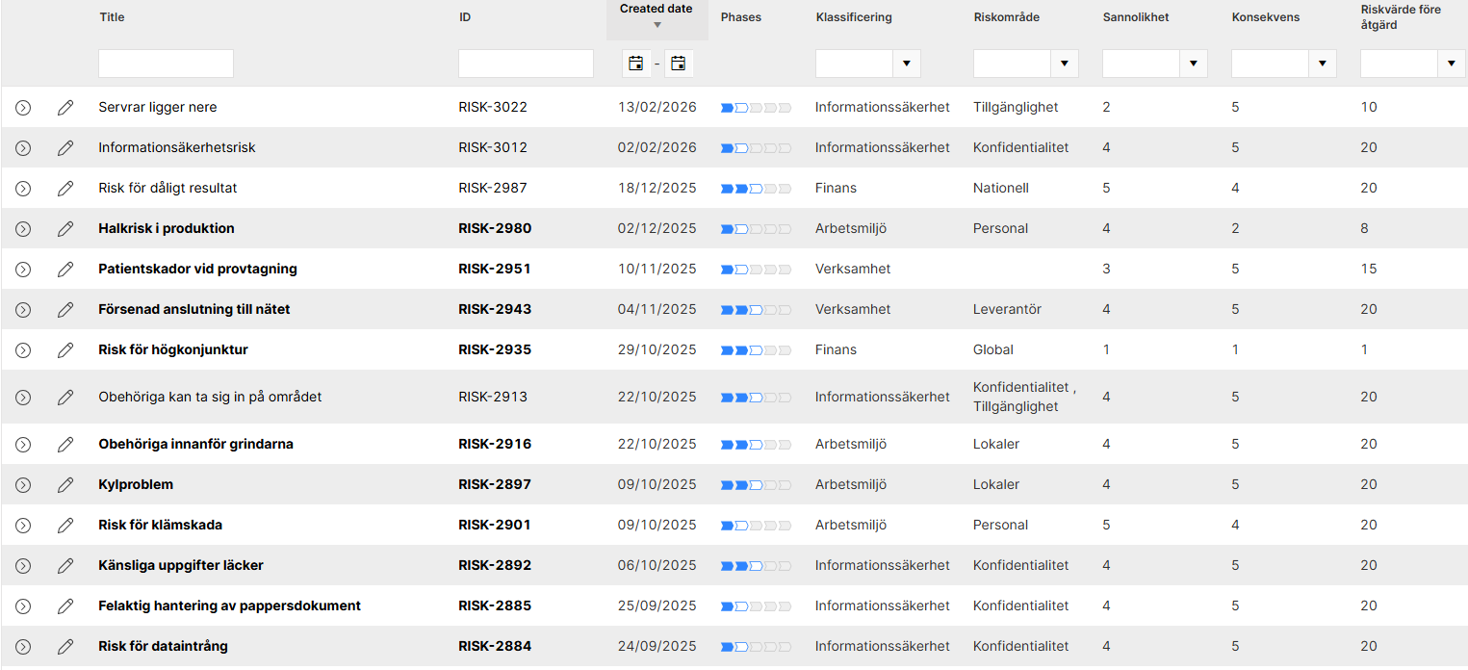Expand the Informationsäkerhetsrisk row details

23,147
